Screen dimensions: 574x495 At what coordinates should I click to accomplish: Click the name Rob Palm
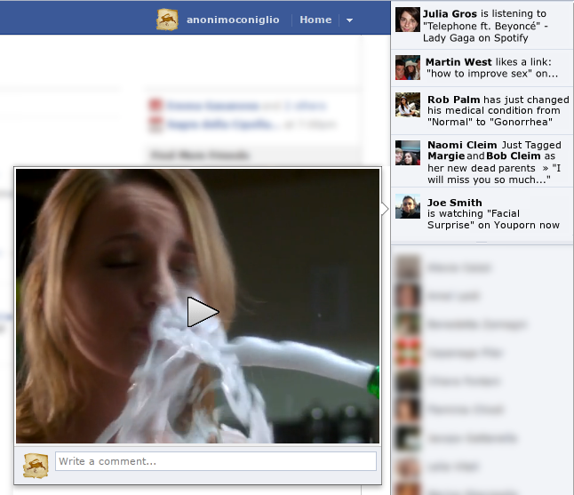[453, 100]
